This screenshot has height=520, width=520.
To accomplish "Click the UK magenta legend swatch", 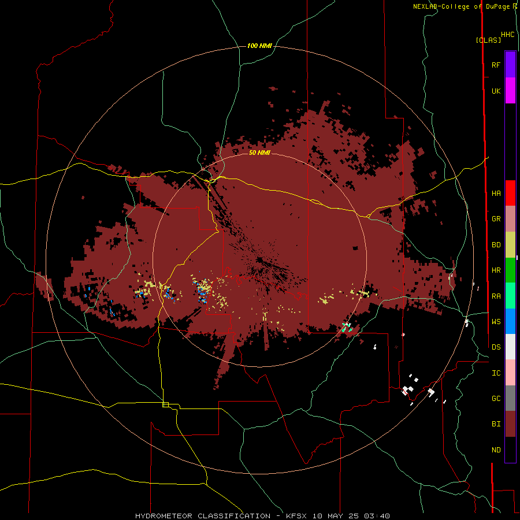I will (510, 91).
